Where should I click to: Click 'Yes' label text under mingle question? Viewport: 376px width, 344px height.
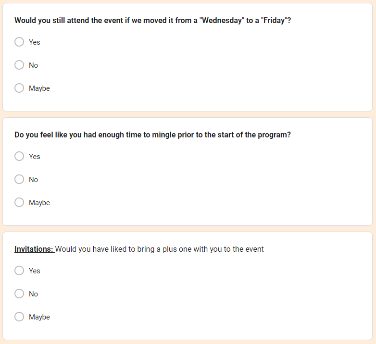tap(35, 157)
